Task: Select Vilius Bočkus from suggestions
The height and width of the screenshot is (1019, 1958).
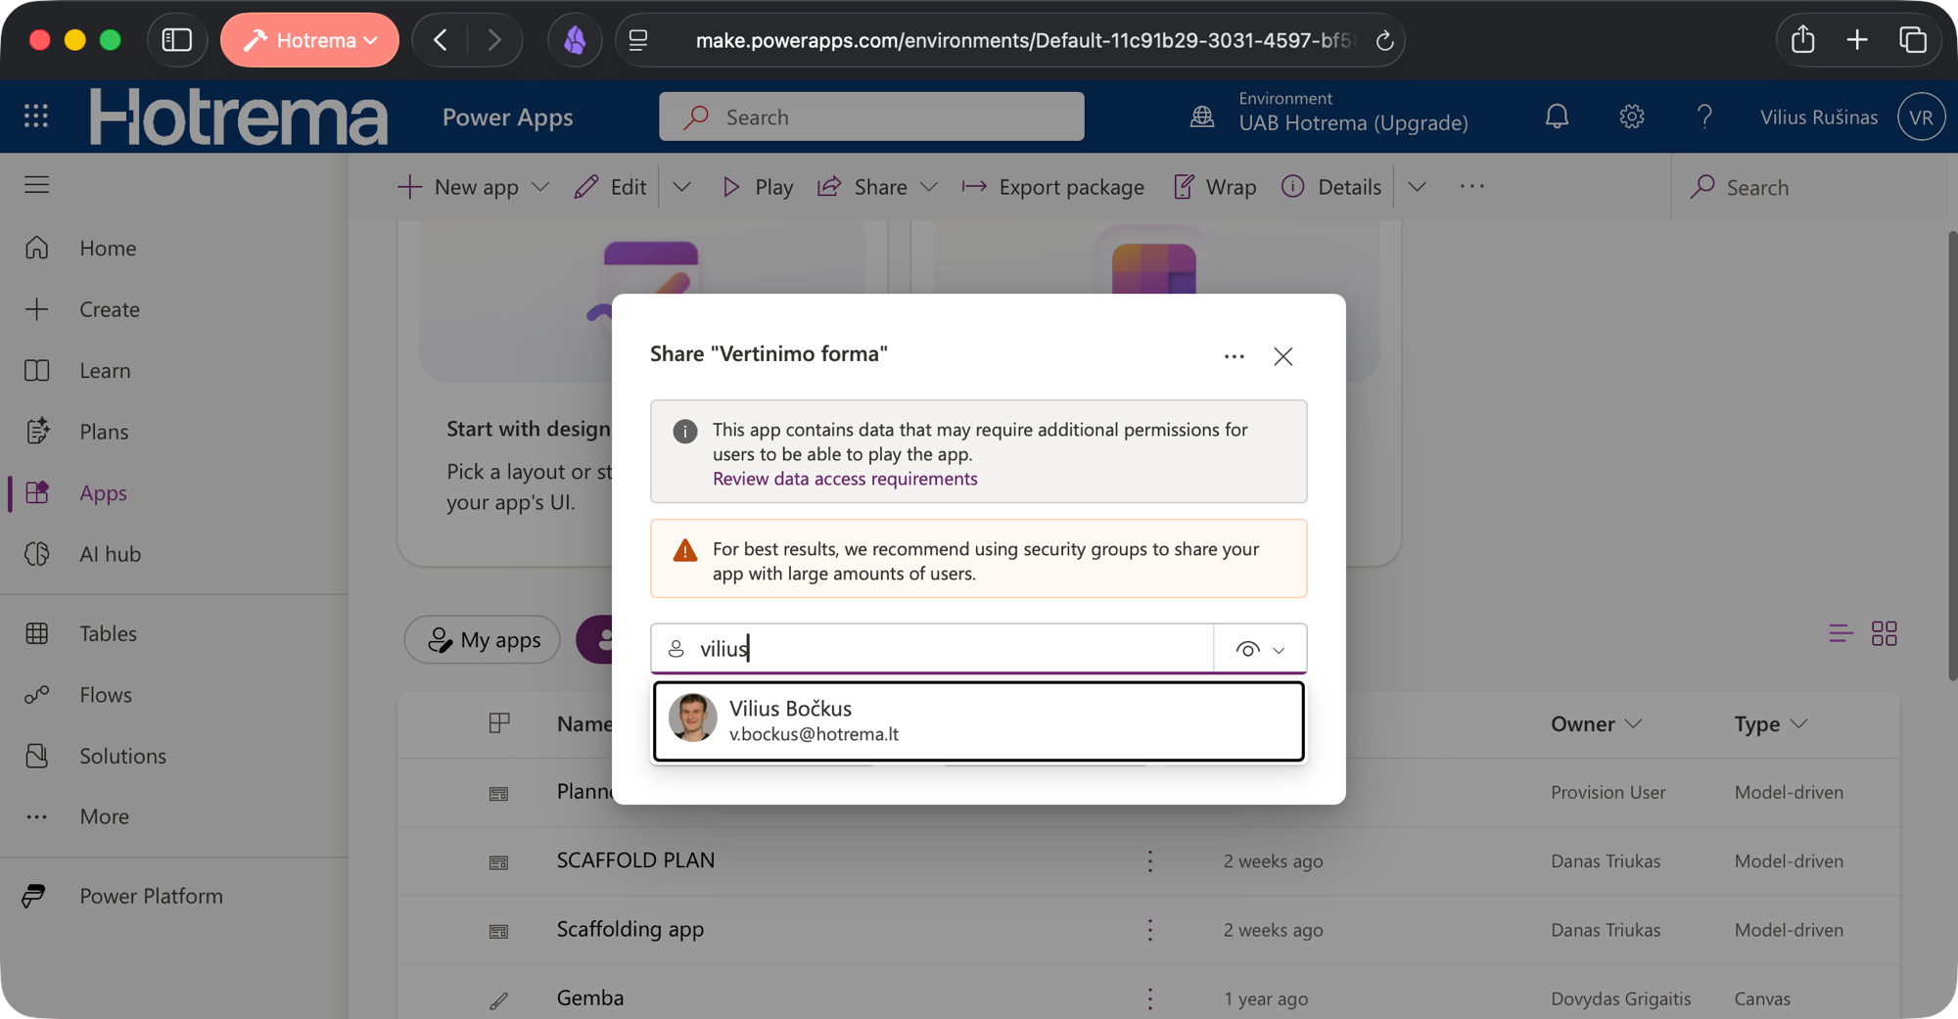Action: click(x=978, y=721)
